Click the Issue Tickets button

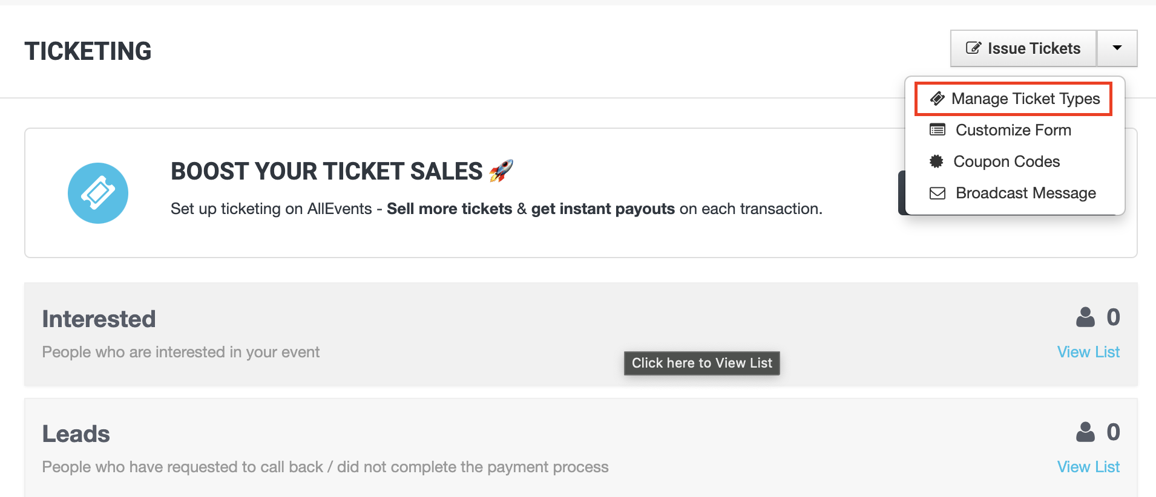[1023, 48]
